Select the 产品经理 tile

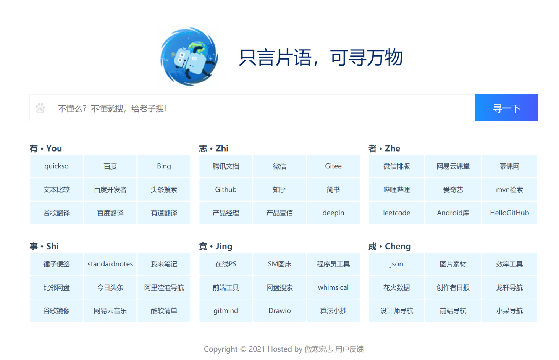pyautogui.click(x=226, y=213)
